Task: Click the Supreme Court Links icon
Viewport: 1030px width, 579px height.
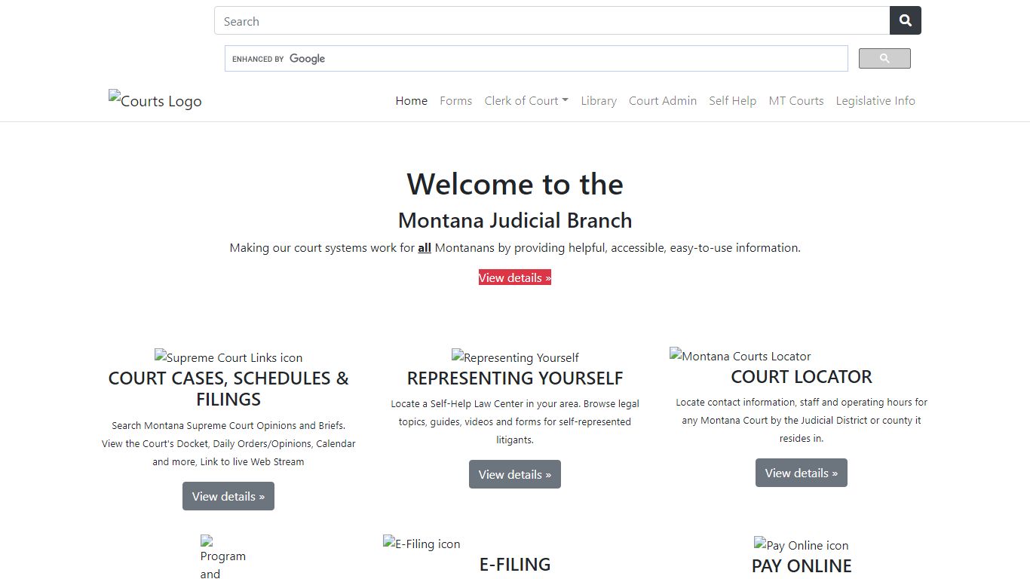Action: (x=228, y=357)
